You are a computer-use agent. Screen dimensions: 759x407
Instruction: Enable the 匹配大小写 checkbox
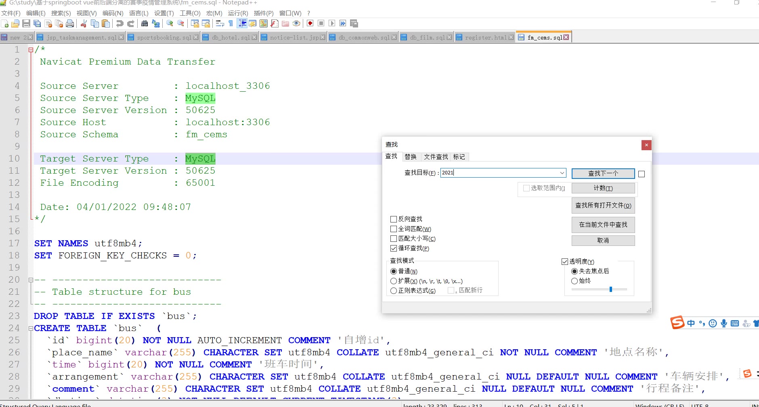[x=394, y=239]
